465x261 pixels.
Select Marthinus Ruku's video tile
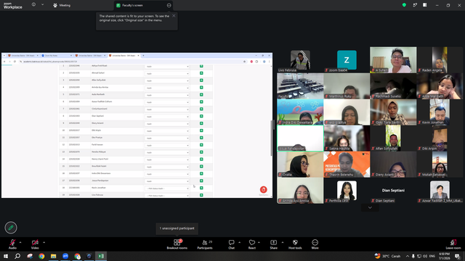pyautogui.click(x=347, y=86)
